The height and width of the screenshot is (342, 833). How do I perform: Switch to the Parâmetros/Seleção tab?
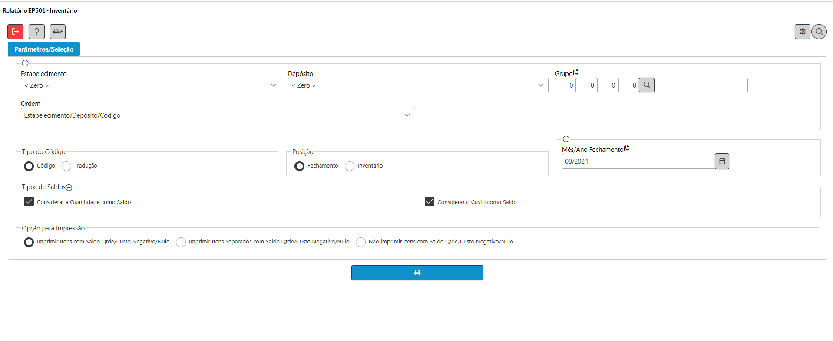pos(44,49)
